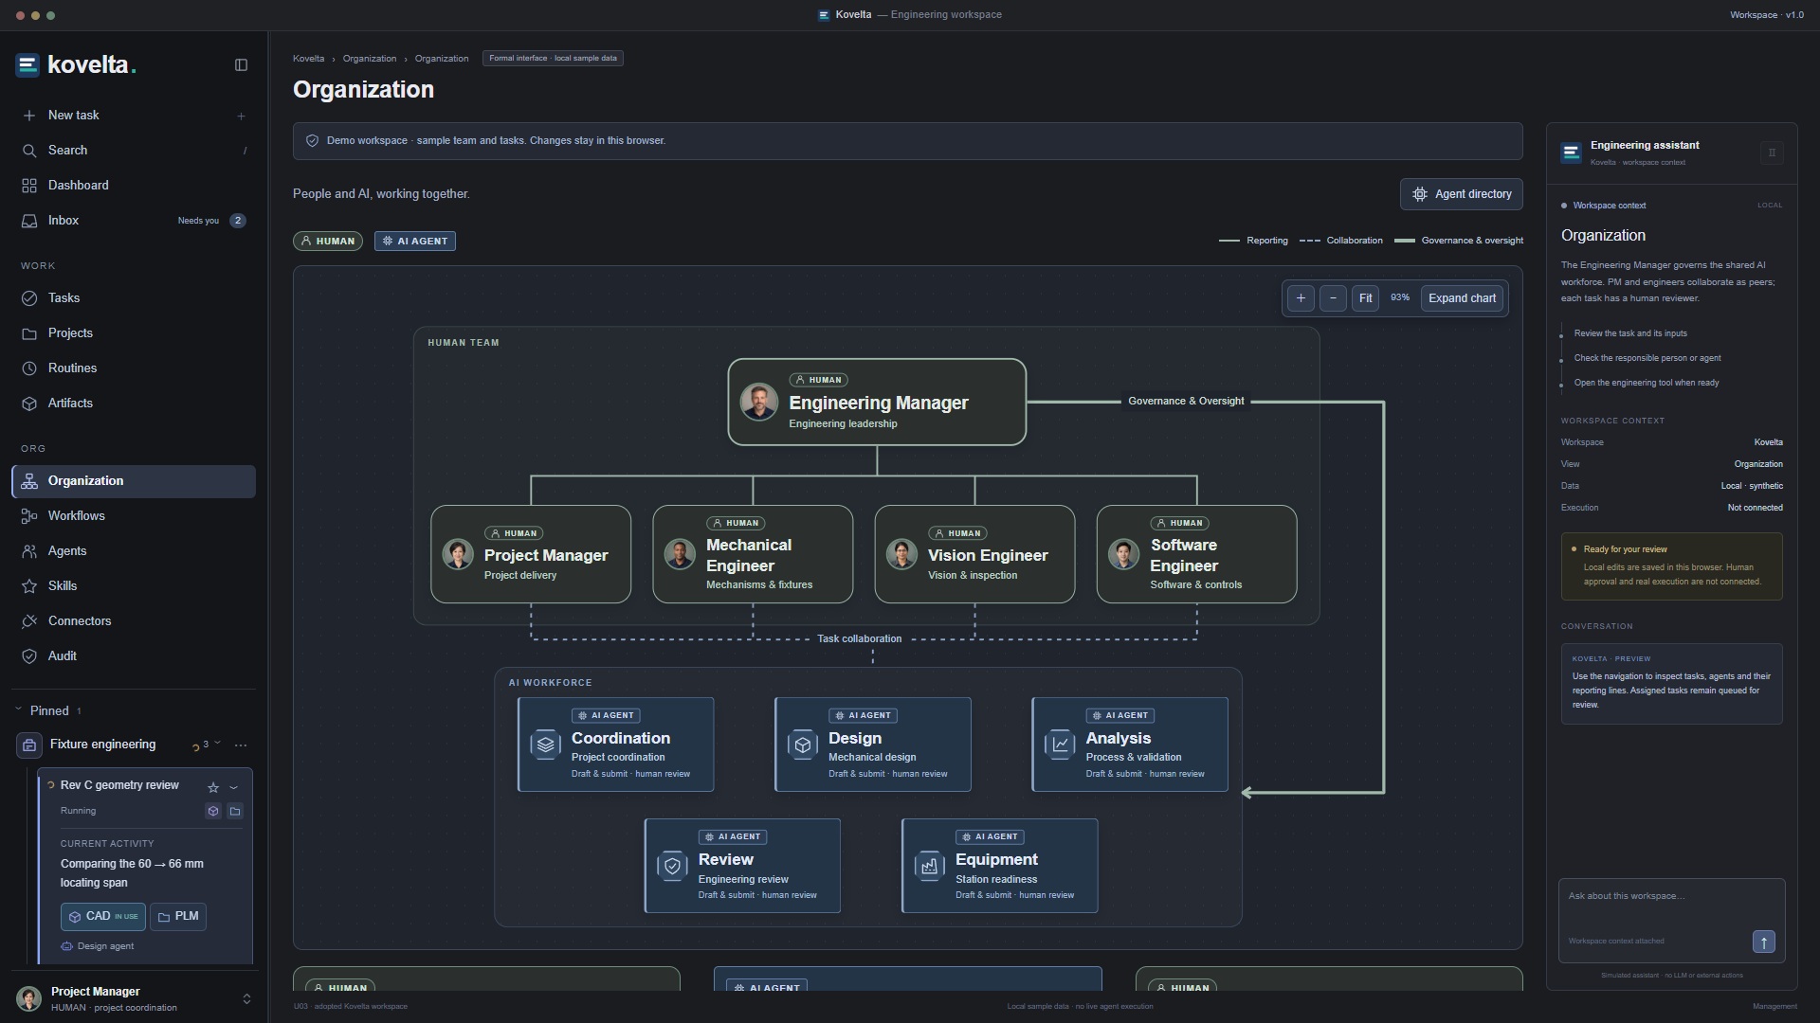Open the Dashboard page
Image resolution: width=1820 pixels, height=1023 pixels.
[x=134, y=186]
